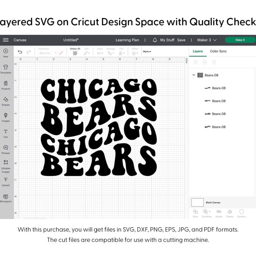
Task: Open the Align dropdown
Action: [x=100, y=53]
